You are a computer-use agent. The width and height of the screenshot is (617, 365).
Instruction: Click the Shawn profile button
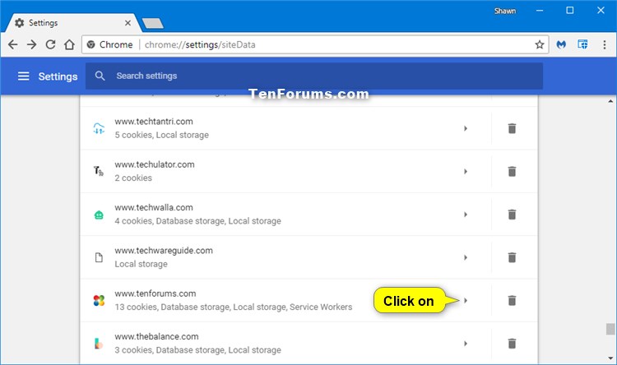point(505,11)
